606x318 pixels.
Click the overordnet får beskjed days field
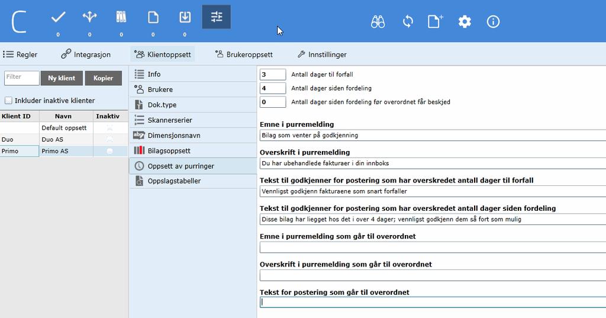[273, 102]
